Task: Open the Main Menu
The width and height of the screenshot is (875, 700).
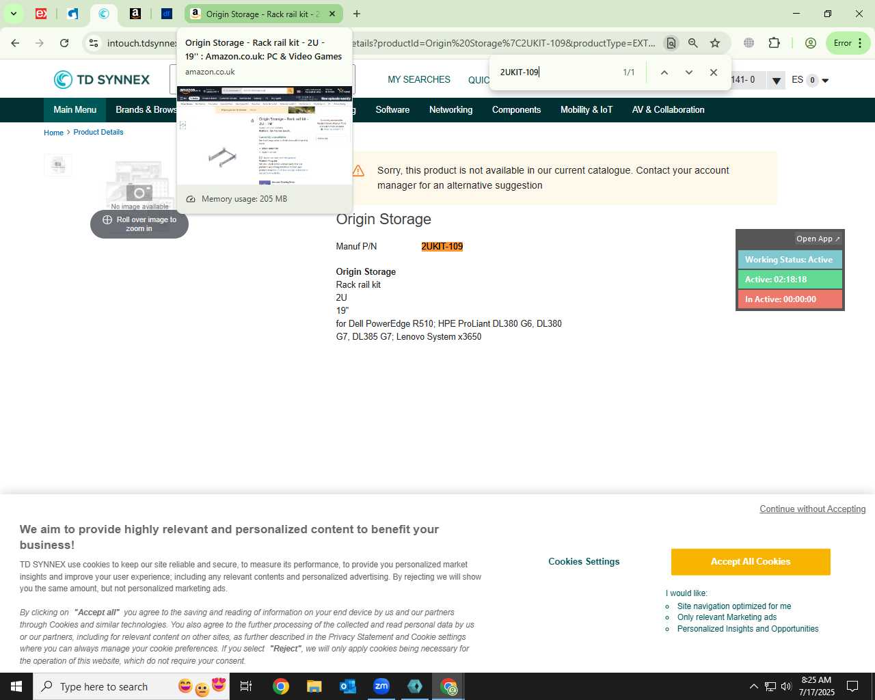Action: (75, 109)
